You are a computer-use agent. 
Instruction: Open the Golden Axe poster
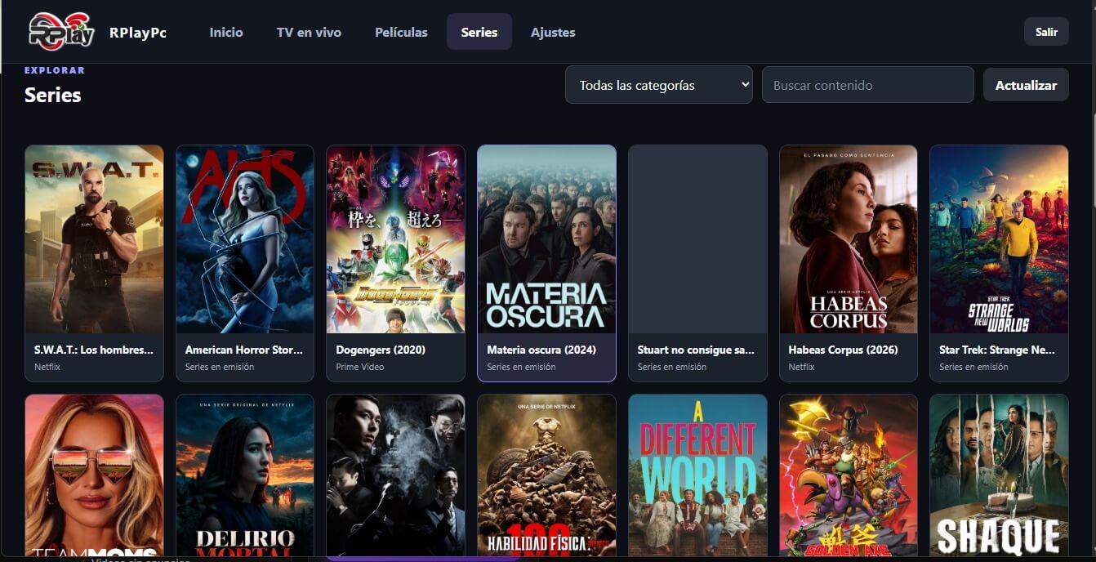[x=849, y=475]
